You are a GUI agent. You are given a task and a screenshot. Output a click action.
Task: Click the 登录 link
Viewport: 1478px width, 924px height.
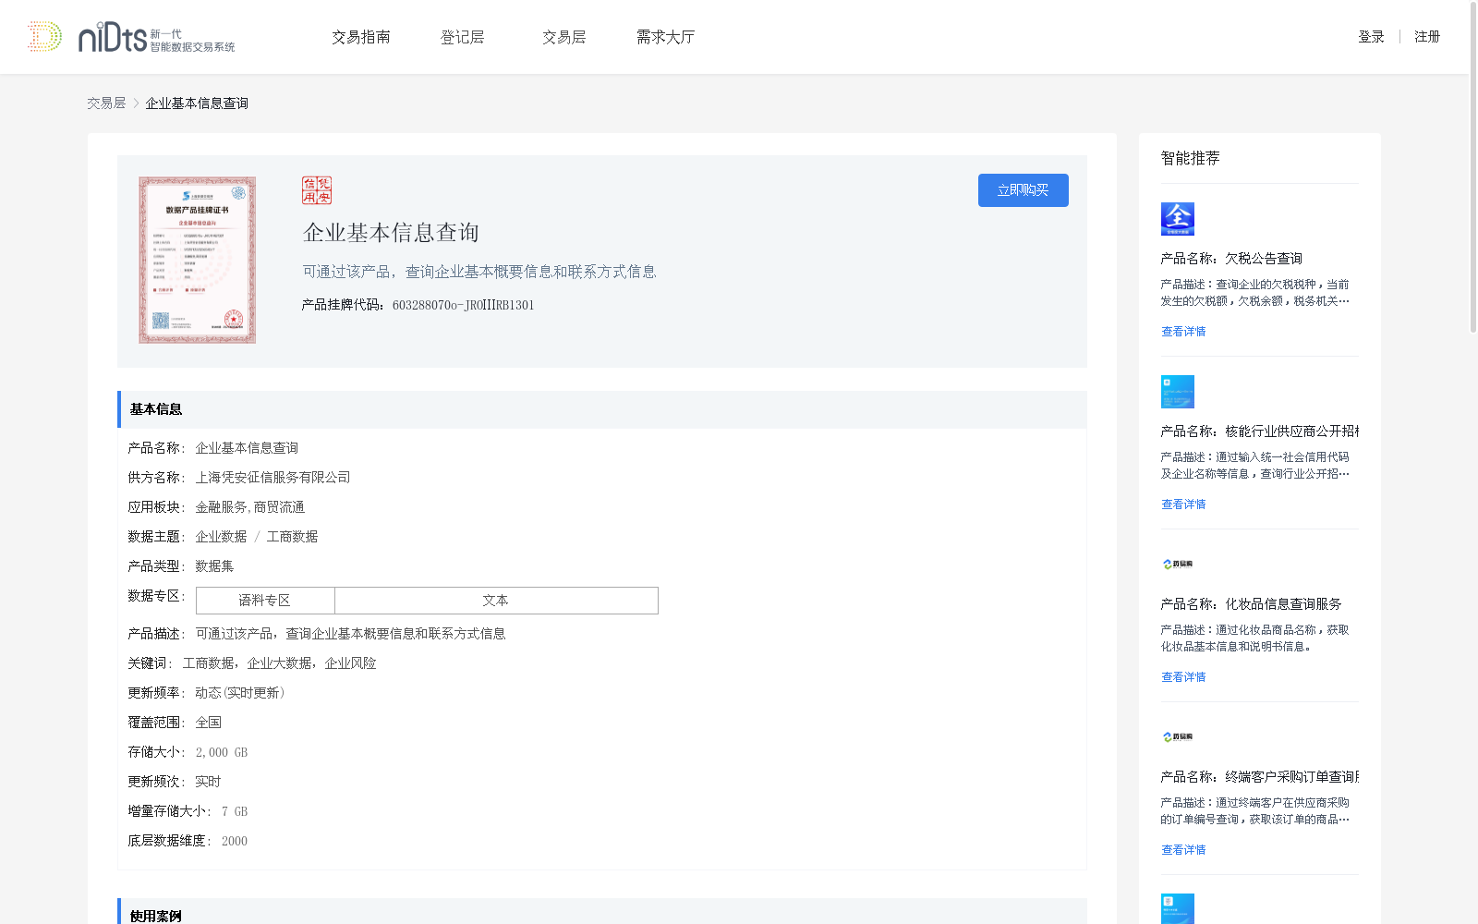[x=1371, y=37]
